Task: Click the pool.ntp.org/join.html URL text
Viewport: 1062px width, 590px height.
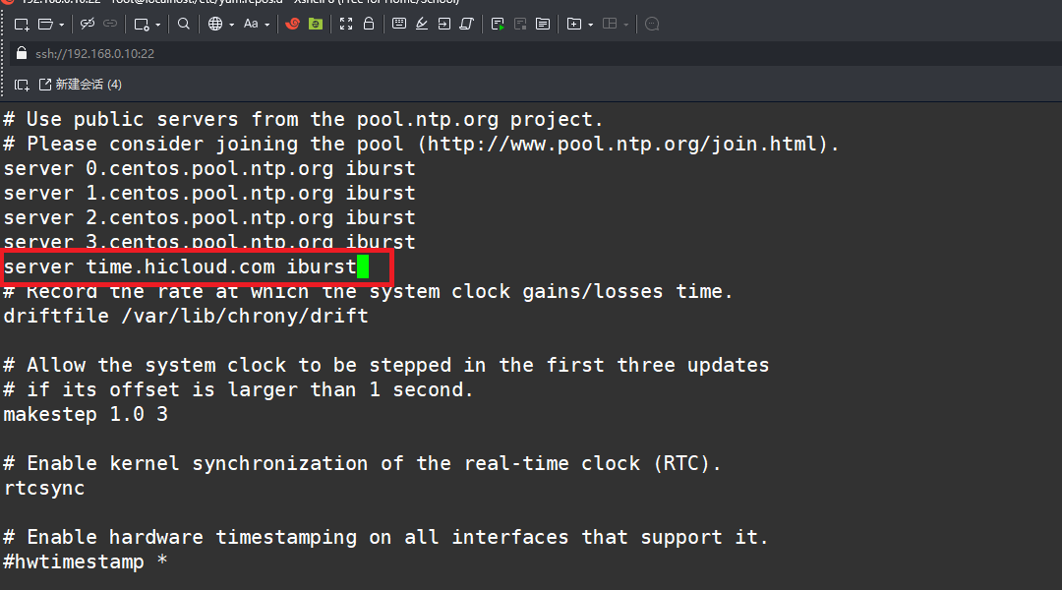Action: (x=621, y=144)
